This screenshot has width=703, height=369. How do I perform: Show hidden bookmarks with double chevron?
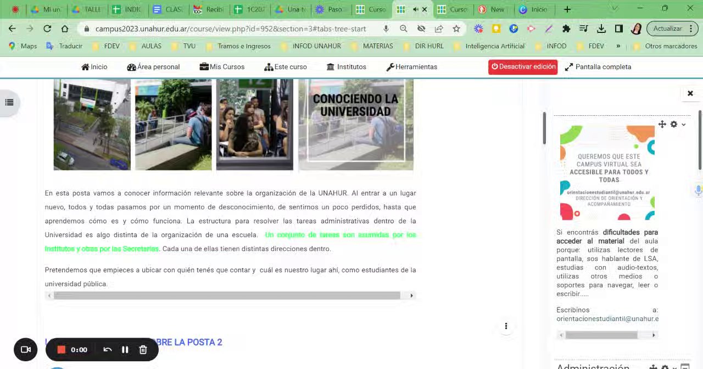618,46
